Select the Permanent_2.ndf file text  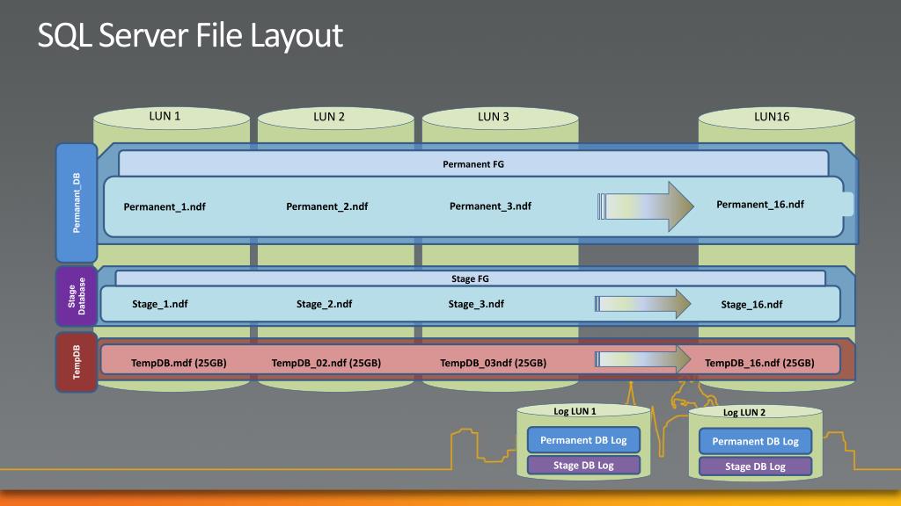326,207
